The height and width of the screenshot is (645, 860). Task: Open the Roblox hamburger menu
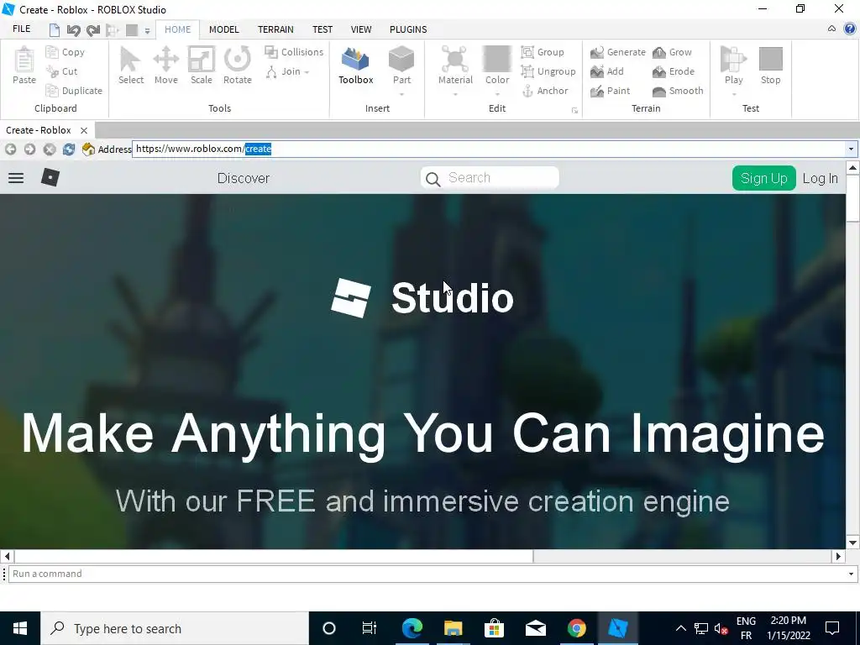pyautogui.click(x=16, y=178)
